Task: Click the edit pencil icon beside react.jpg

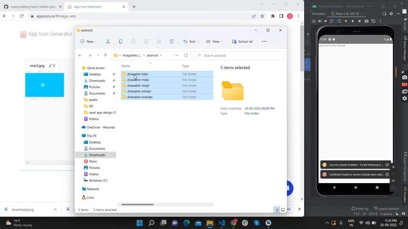Action: (x=50, y=66)
